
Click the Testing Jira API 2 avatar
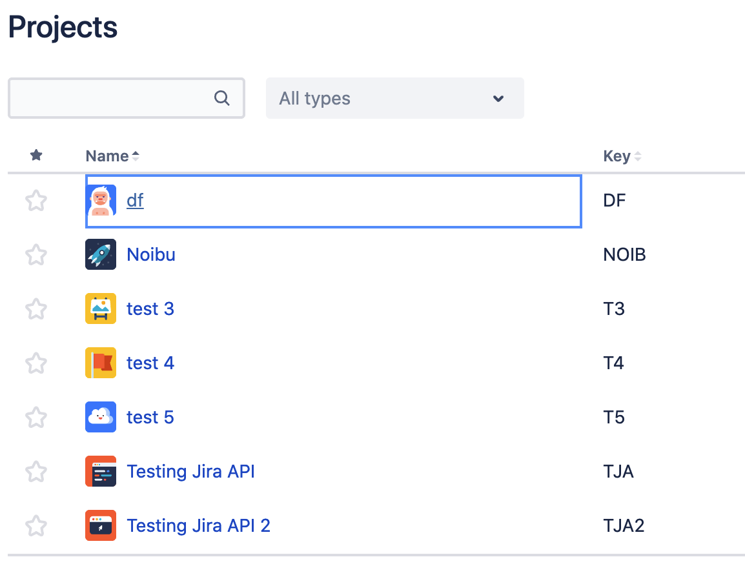[x=101, y=526]
